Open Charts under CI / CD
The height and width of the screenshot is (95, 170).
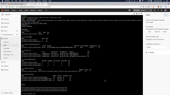click(x=5, y=58)
